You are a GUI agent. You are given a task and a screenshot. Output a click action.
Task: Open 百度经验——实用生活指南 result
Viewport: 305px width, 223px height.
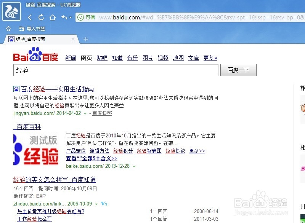tap(58, 89)
